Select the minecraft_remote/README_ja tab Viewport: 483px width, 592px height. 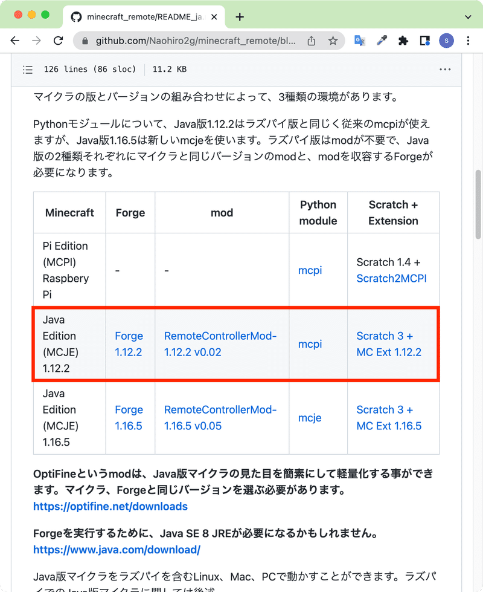(144, 17)
